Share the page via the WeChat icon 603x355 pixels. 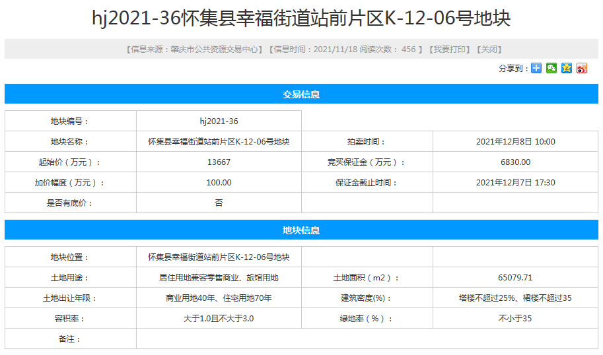551,69
